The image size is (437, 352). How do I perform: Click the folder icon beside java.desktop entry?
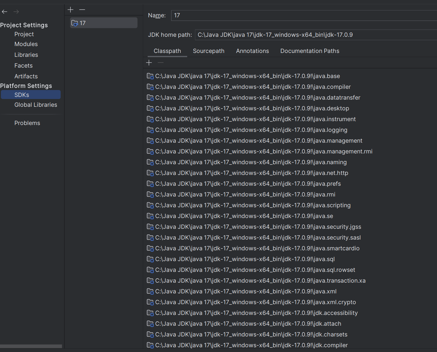[x=150, y=109]
